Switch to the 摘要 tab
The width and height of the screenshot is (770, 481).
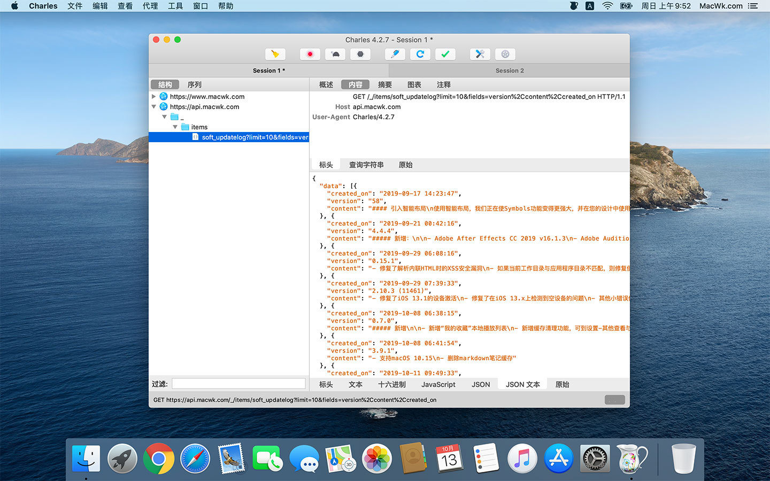click(x=385, y=84)
